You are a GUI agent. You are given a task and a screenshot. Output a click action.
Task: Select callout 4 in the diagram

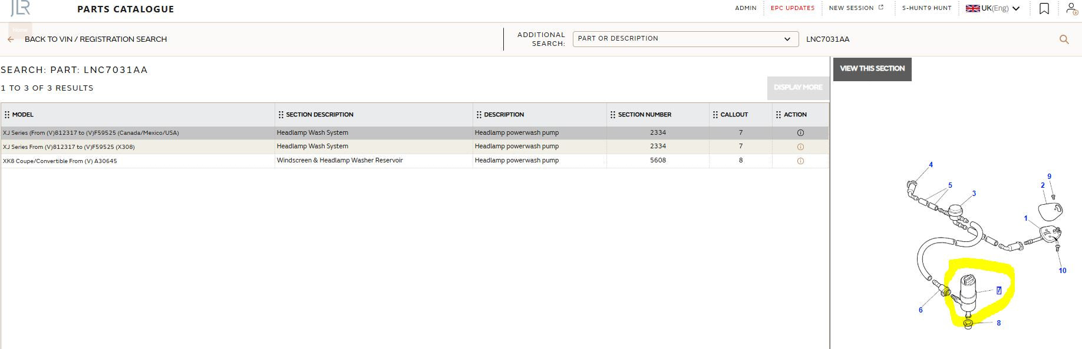931,165
